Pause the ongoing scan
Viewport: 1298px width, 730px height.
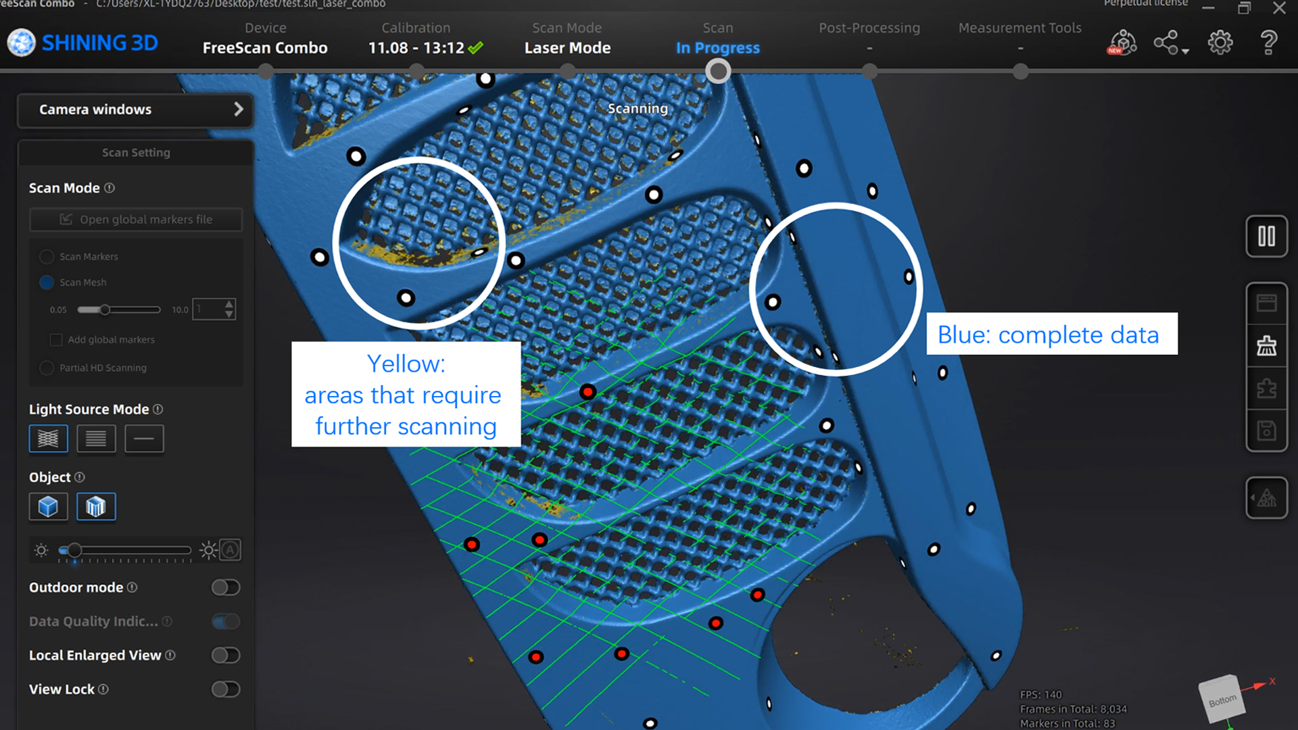(1267, 237)
